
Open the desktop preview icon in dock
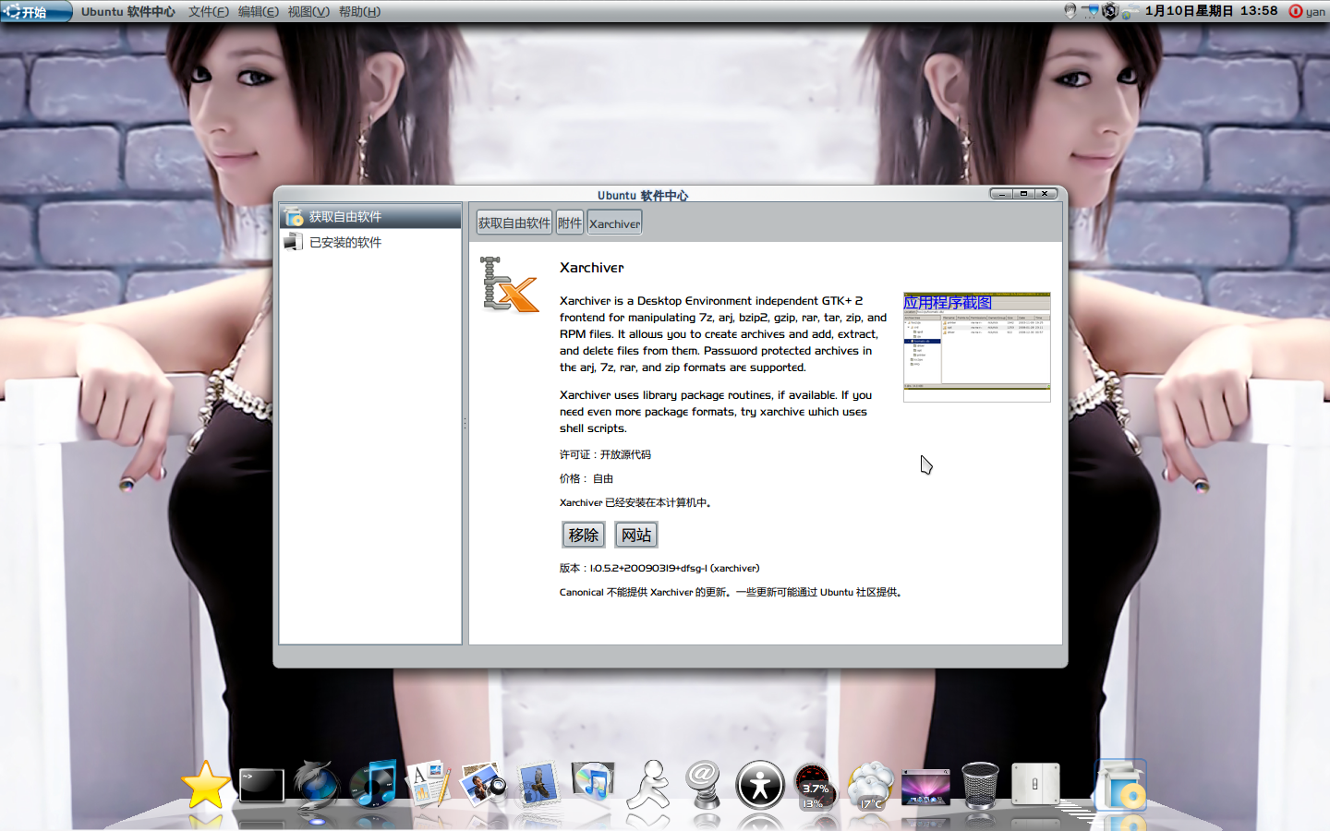pos(925,787)
